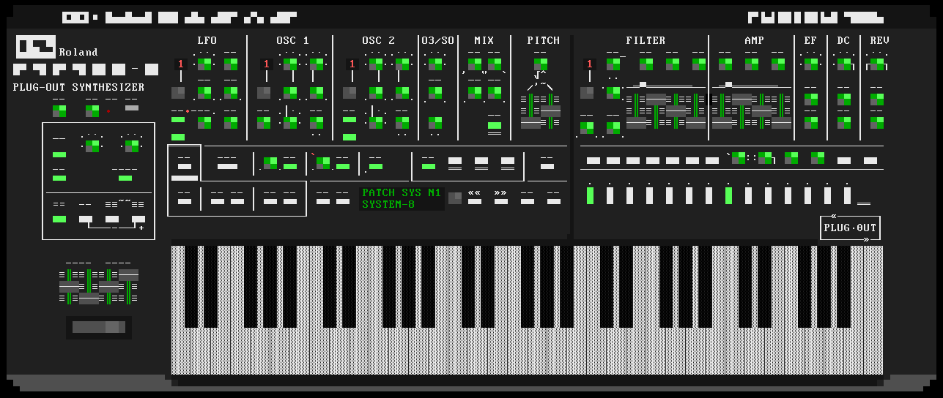The image size is (943, 398).
Task: Toggle the lit green button in MIX section
Action: point(495,127)
